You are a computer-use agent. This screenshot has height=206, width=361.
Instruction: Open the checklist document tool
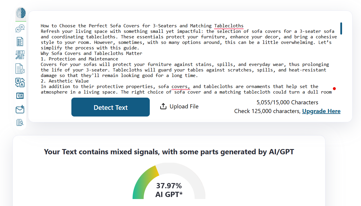20,42
